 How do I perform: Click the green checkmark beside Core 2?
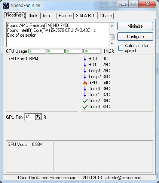point(85,101)
